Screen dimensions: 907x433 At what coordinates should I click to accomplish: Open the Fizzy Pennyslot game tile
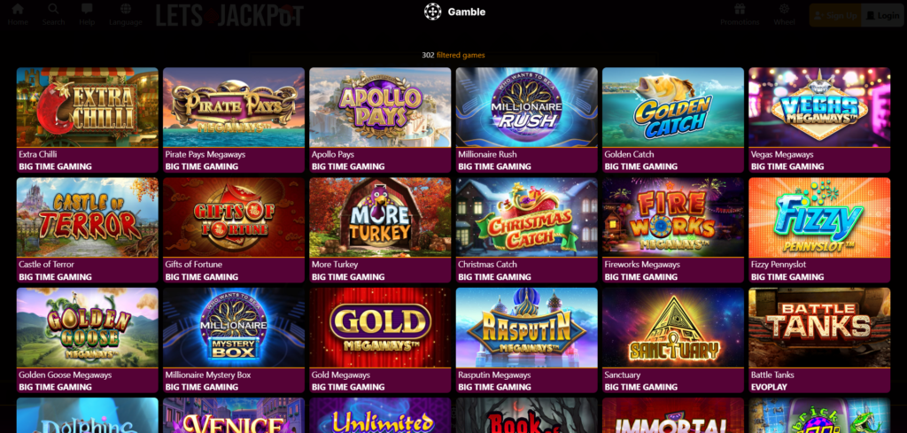(x=819, y=230)
